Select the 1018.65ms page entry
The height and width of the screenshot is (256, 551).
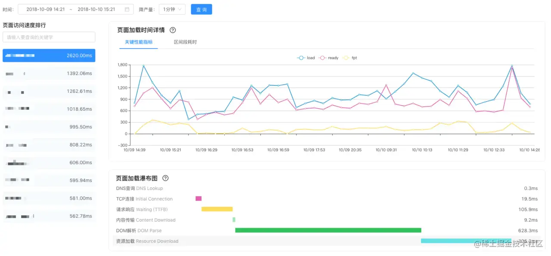click(49, 109)
